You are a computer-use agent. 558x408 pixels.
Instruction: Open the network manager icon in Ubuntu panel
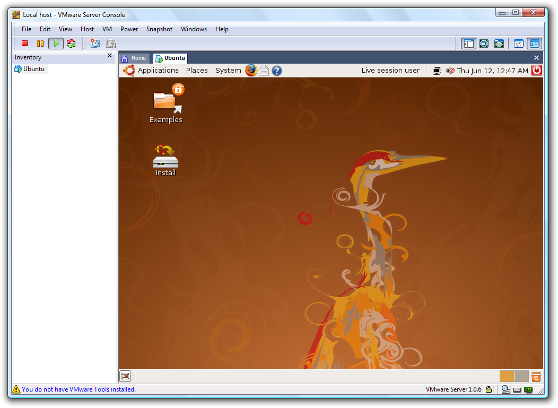point(437,71)
